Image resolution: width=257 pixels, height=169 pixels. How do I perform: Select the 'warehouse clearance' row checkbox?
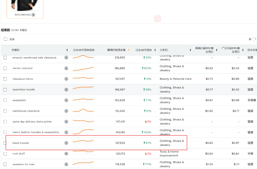click(x=5, y=111)
